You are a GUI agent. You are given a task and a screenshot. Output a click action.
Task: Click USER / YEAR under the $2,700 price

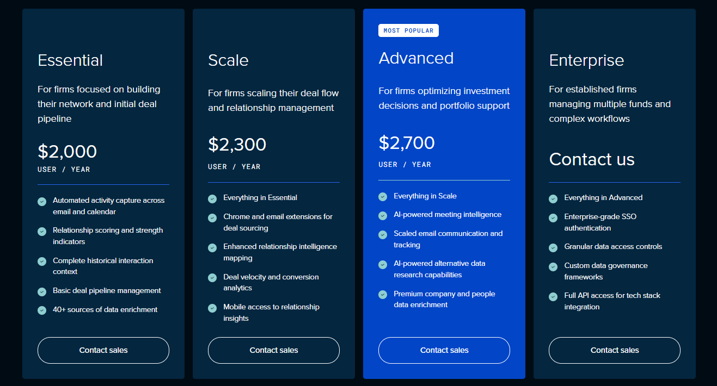[x=405, y=165]
